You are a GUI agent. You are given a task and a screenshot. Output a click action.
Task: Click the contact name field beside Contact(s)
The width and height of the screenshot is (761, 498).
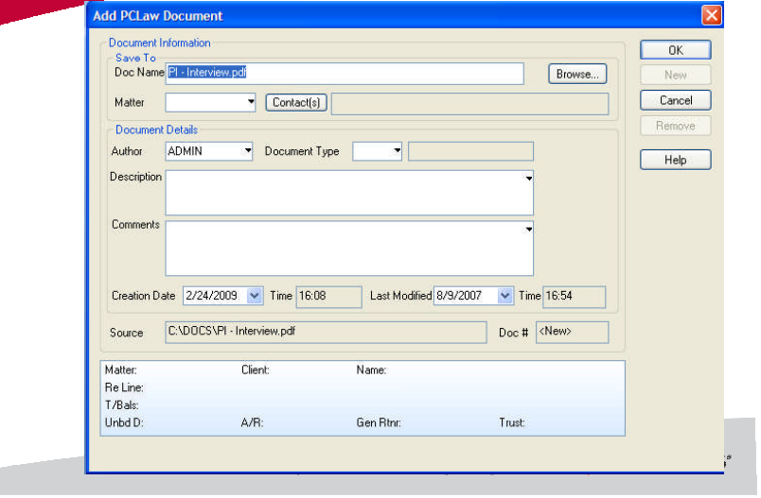pyautogui.click(x=469, y=104)
